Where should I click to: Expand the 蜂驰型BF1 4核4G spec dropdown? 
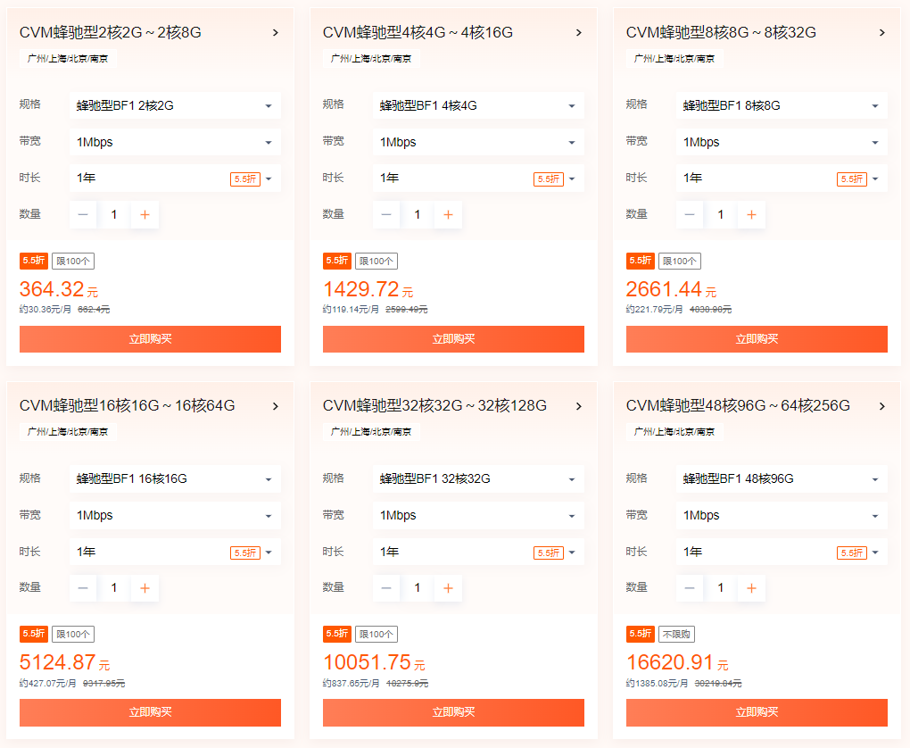click(478, 105)
